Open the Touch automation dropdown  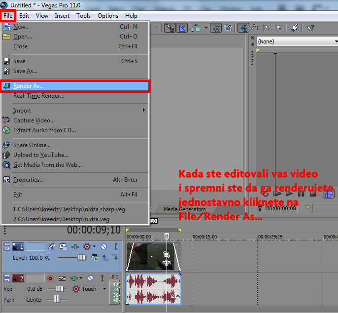(x=104, y=289)
